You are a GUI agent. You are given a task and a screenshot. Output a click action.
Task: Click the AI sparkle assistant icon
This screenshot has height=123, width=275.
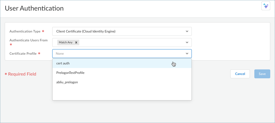266,6
